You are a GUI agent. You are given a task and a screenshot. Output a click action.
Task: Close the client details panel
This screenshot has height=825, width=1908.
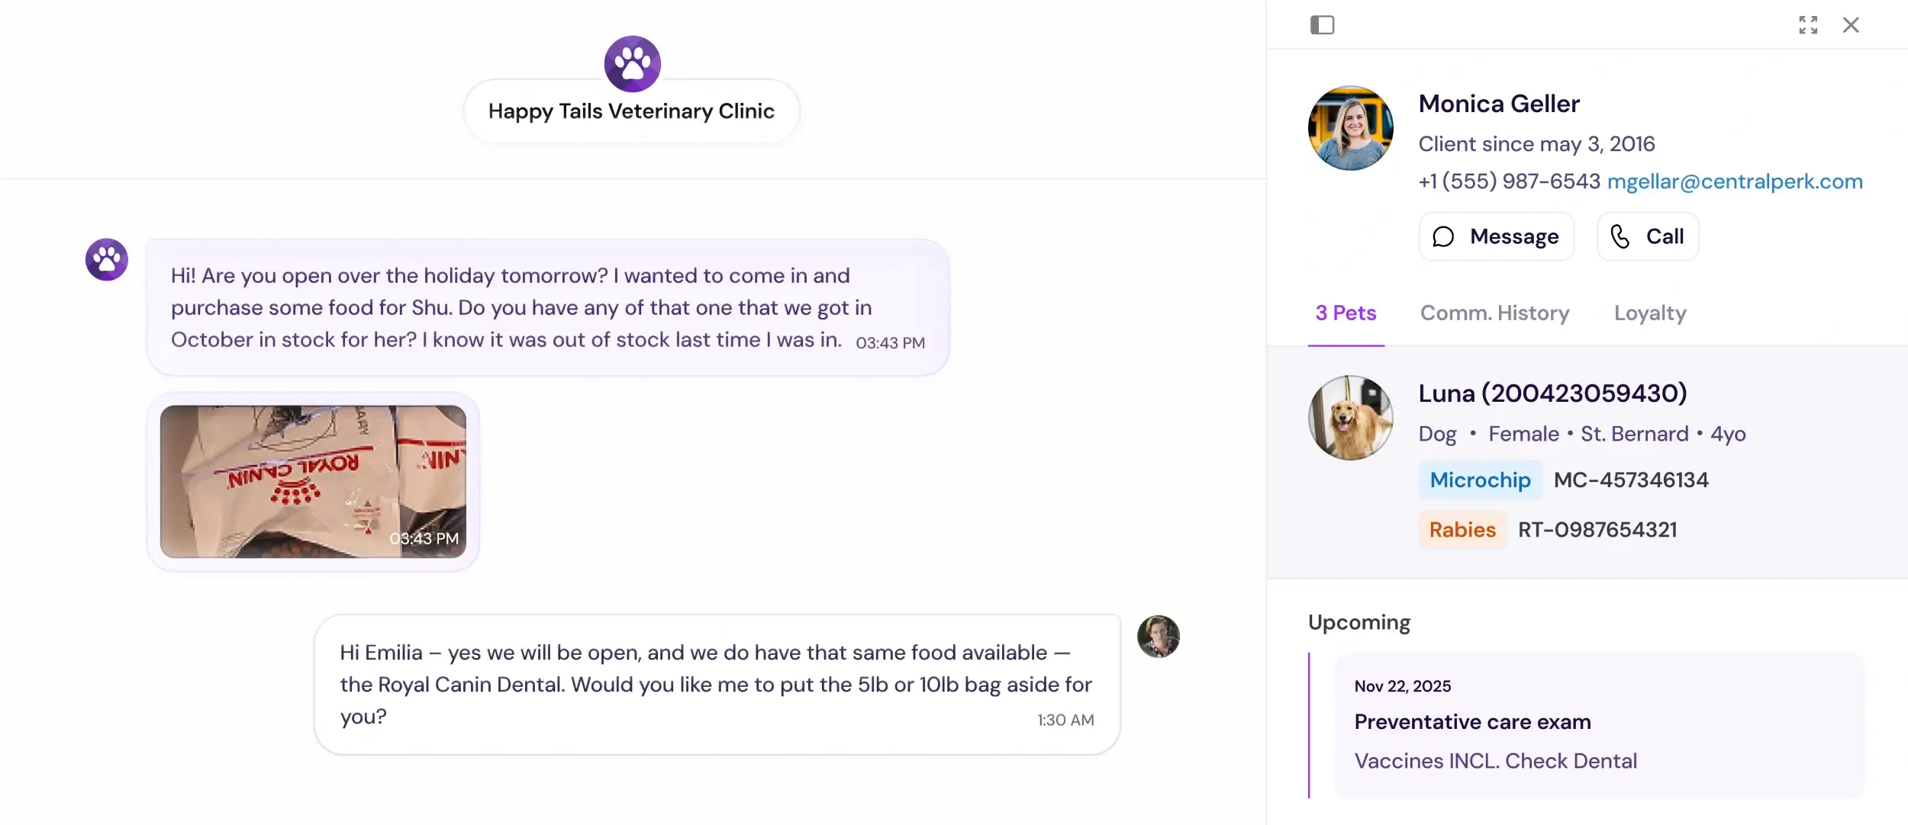click(1851, 25)
